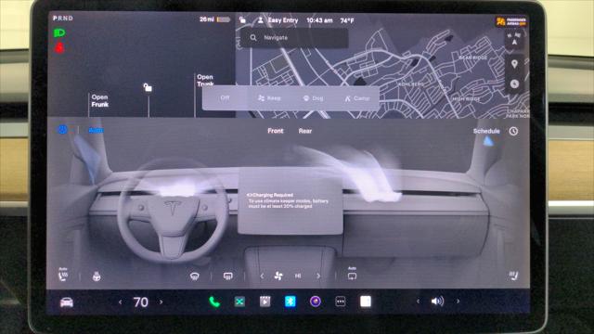Image resolution: width=594 pixels, height=334 pixels.
Task: Open the white square app icon
Action: pyautogui.click(x=366, y=302)
